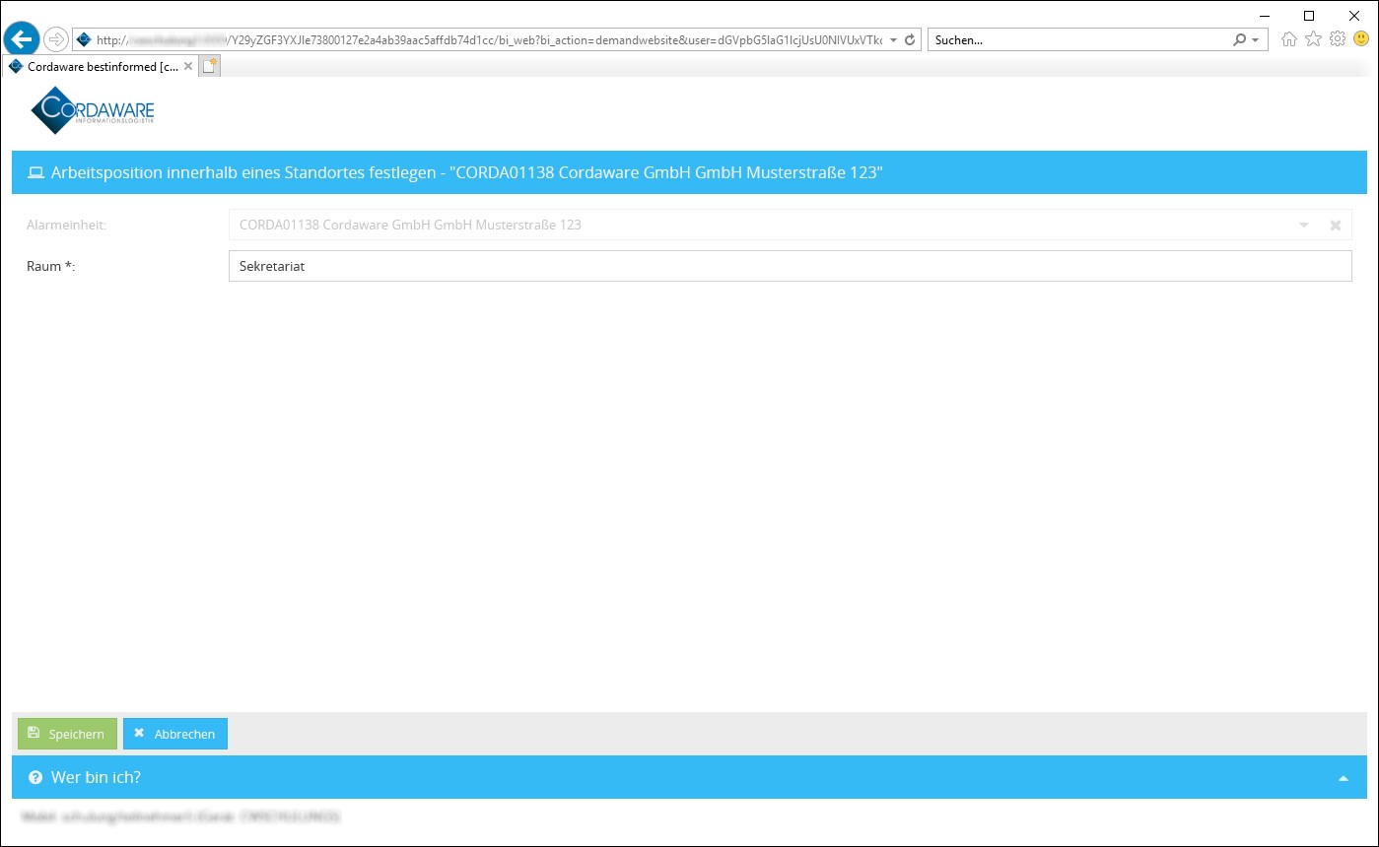
Task: Open favorites with the star icon
Action: [x=1313, y=39]
